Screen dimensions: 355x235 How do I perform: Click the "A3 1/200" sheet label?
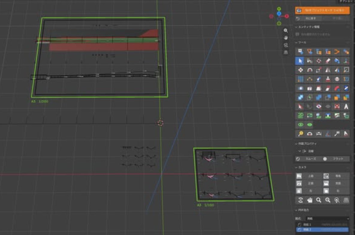coord(40,101)
